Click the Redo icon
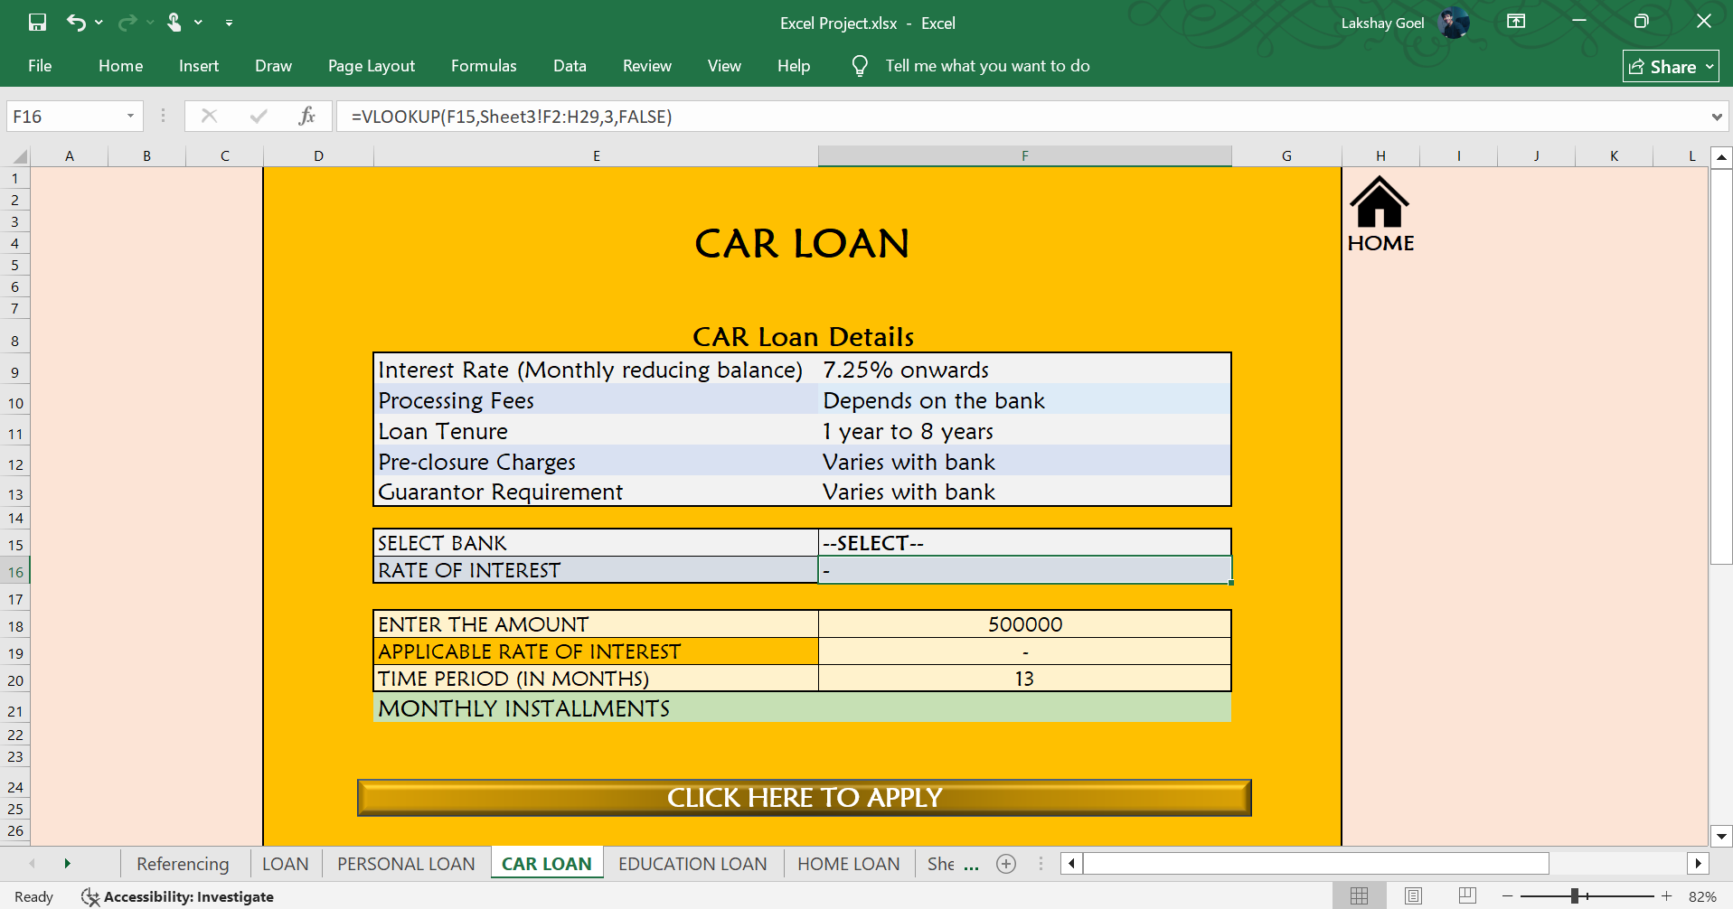1733x909 pixels. click(x=127, y=23)
